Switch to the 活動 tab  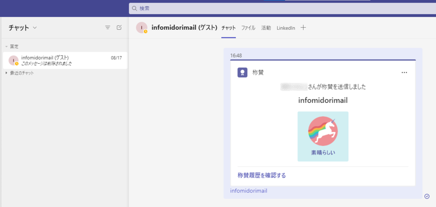[x=266, y=28]
